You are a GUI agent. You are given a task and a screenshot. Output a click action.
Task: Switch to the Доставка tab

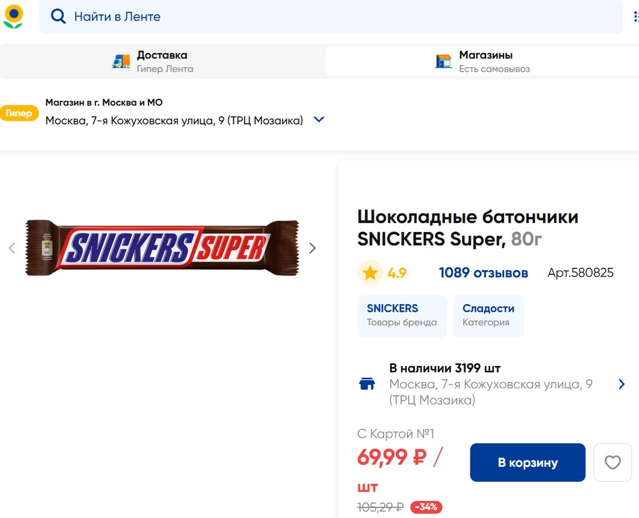tap(162, 61)
